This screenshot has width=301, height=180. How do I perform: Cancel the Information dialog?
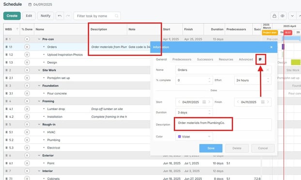click(263, 148)
